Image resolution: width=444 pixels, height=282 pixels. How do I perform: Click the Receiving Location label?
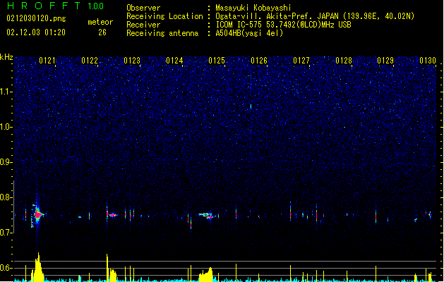pos(164,16)
